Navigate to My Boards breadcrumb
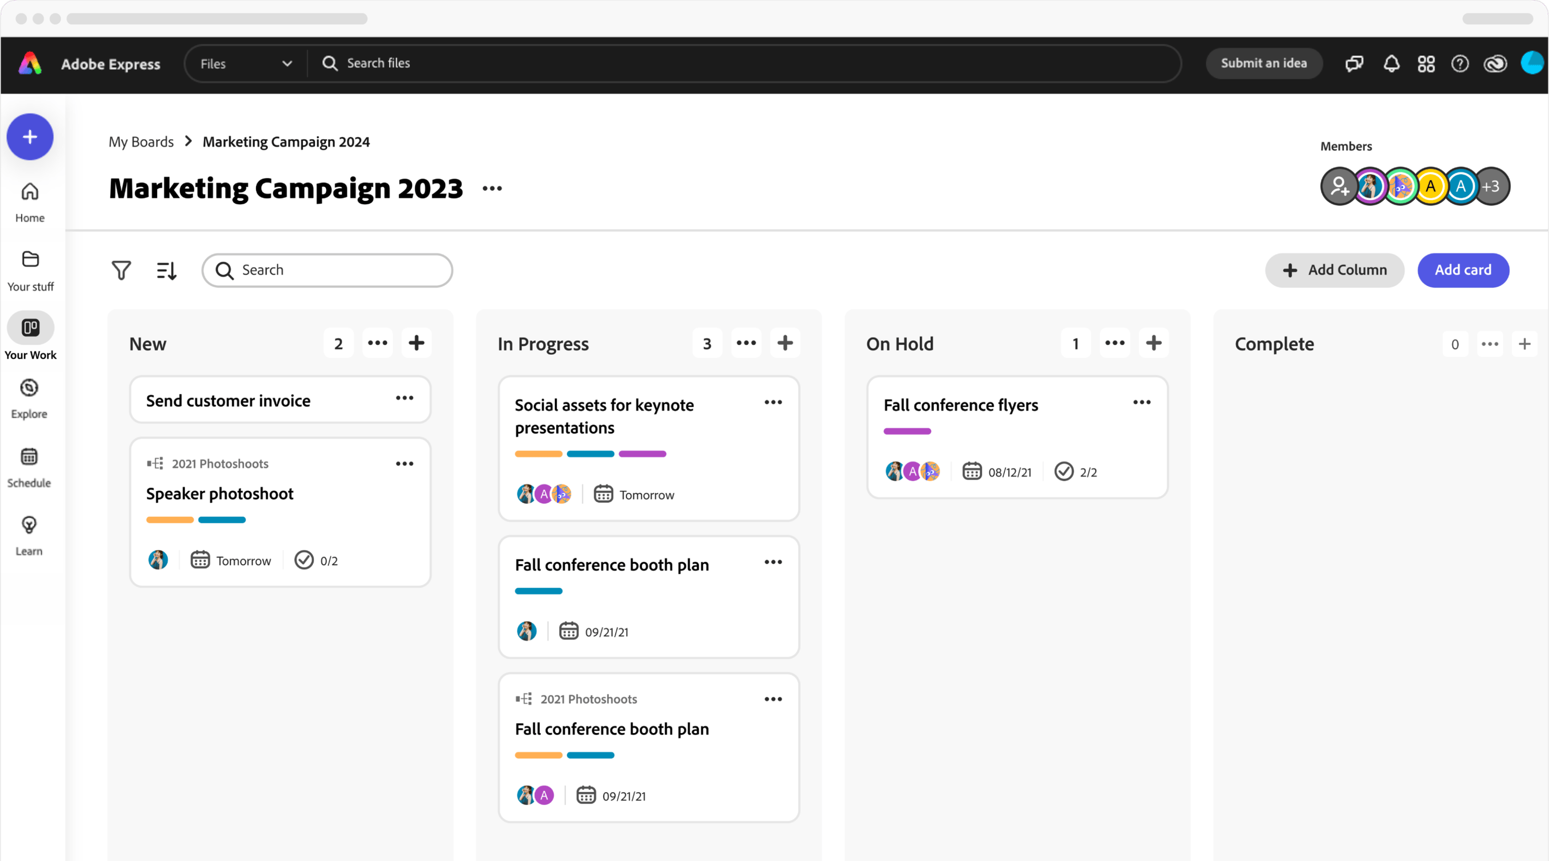Screen dimensions: 1549x861 [141, 142]
